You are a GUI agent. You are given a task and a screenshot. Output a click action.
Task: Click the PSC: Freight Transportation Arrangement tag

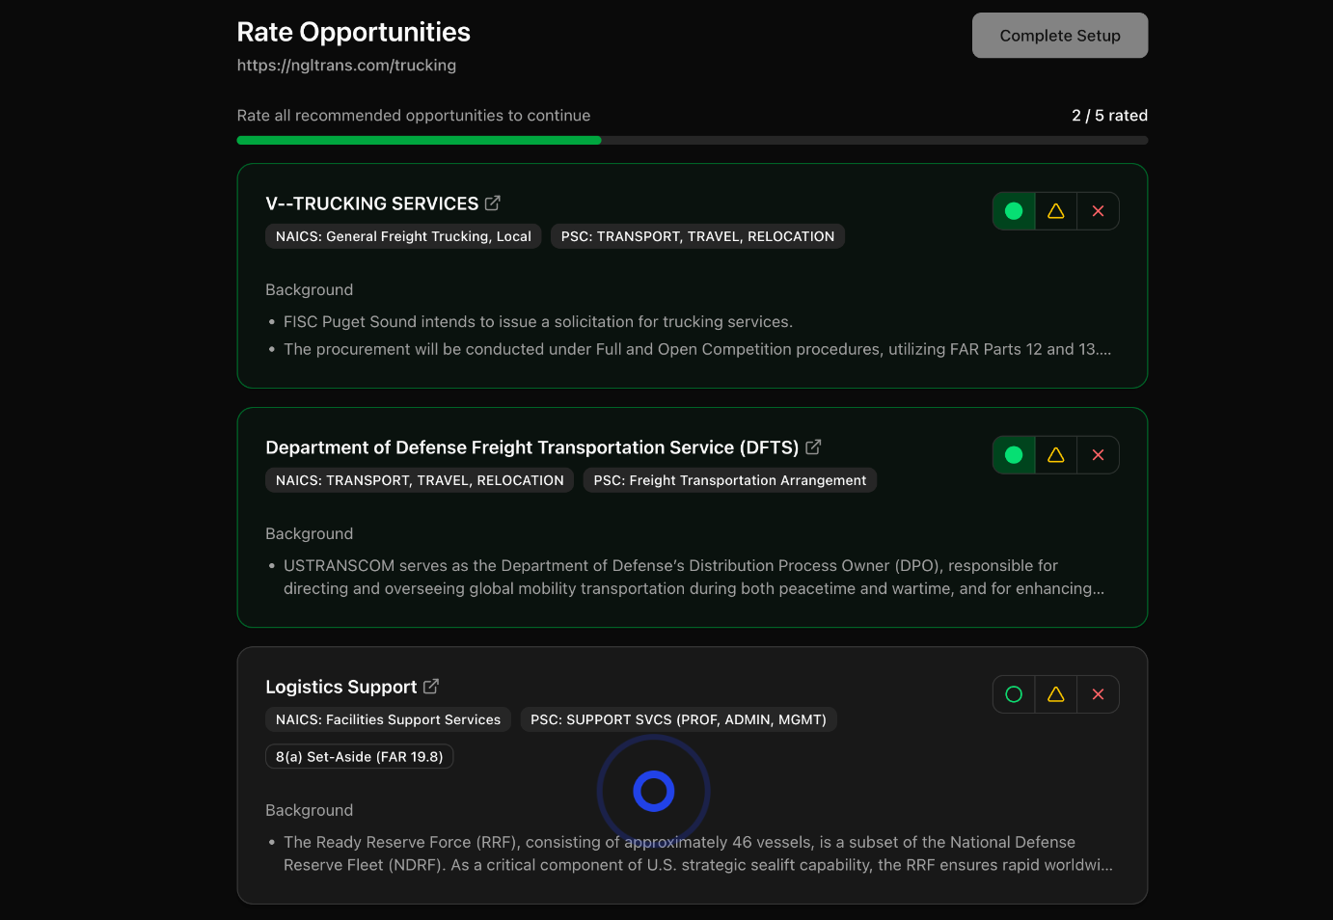[729, 480]
